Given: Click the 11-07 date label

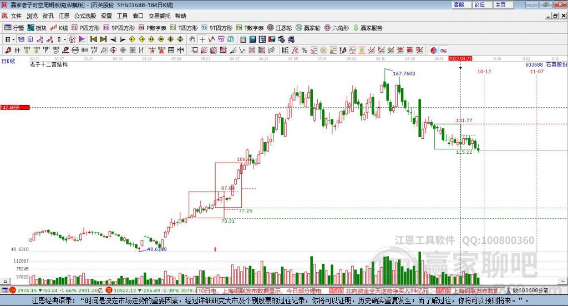Looking at the screenshot, I should tap(536, 72).
